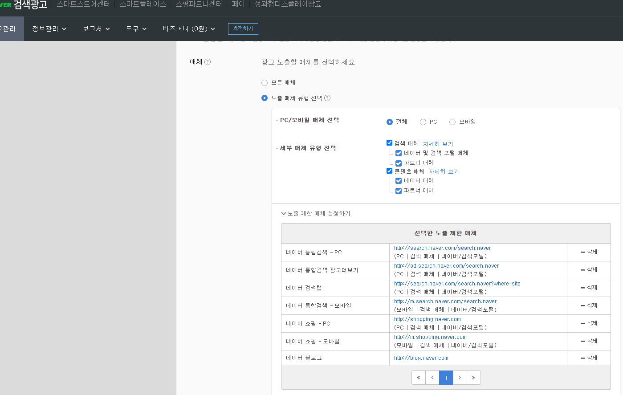
Task: Click the 네이버 블로그 row label
Action: point(304,358)
